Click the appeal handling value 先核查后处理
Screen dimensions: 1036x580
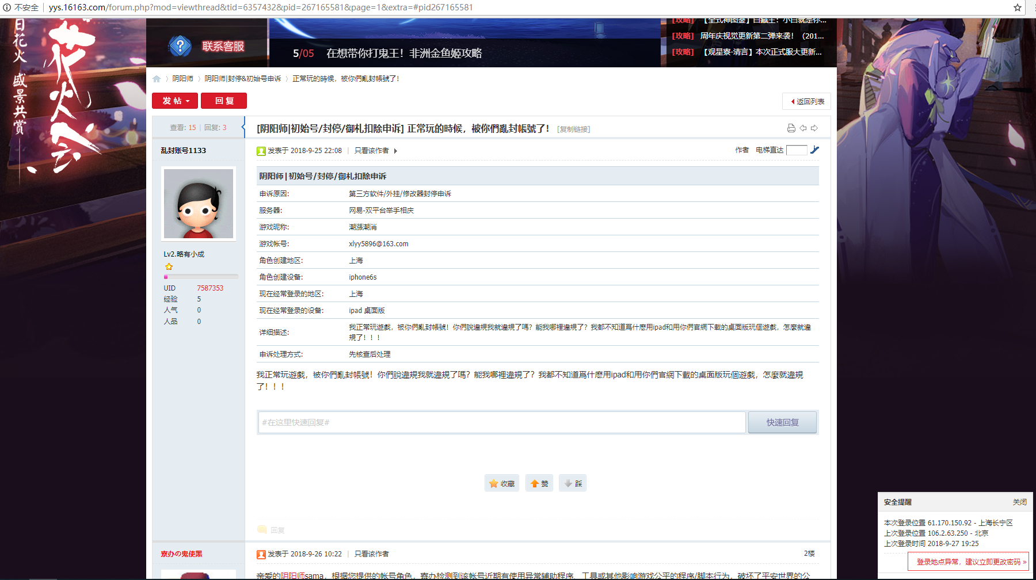point(370,354)
